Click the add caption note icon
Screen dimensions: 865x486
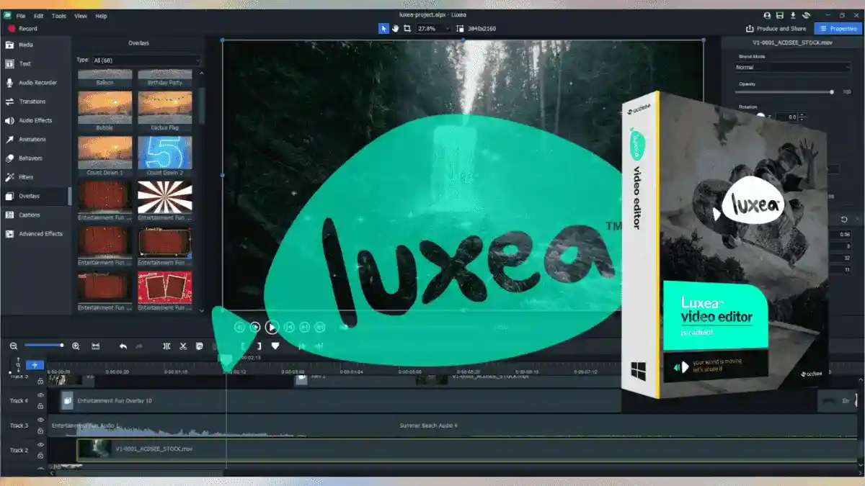coord(200,346)
